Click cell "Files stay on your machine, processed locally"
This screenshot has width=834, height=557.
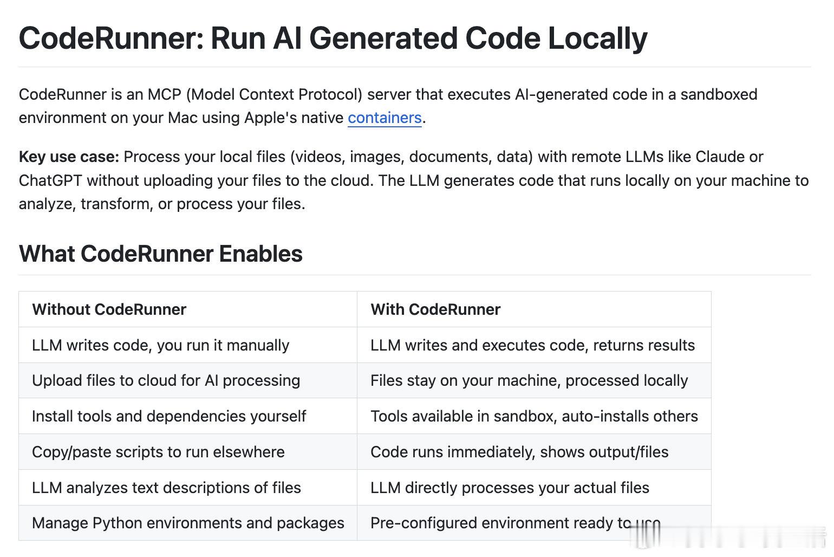point(534,380)
